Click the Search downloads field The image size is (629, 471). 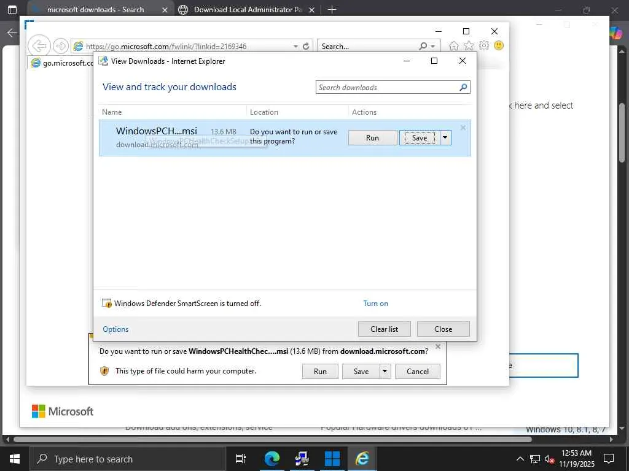click(x=387, y=87)
